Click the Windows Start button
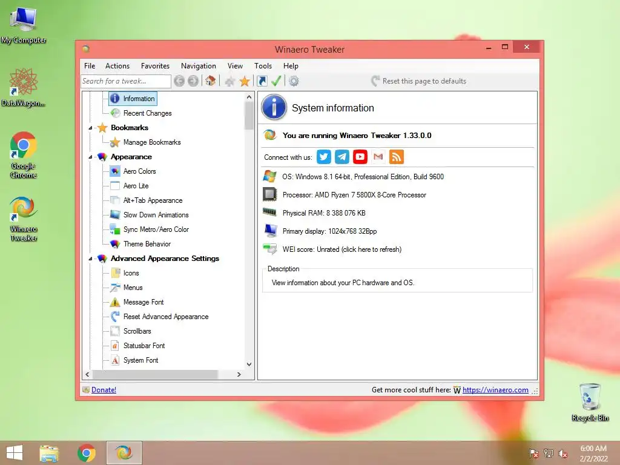The width and height of the screenshot is (620, 465). pyautogui.click(x=15, y=453)
